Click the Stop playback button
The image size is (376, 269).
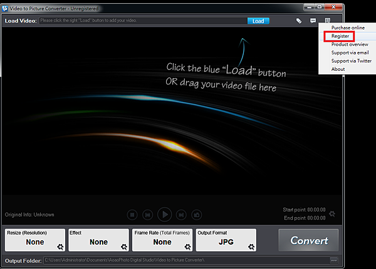(x=132, y=215)
